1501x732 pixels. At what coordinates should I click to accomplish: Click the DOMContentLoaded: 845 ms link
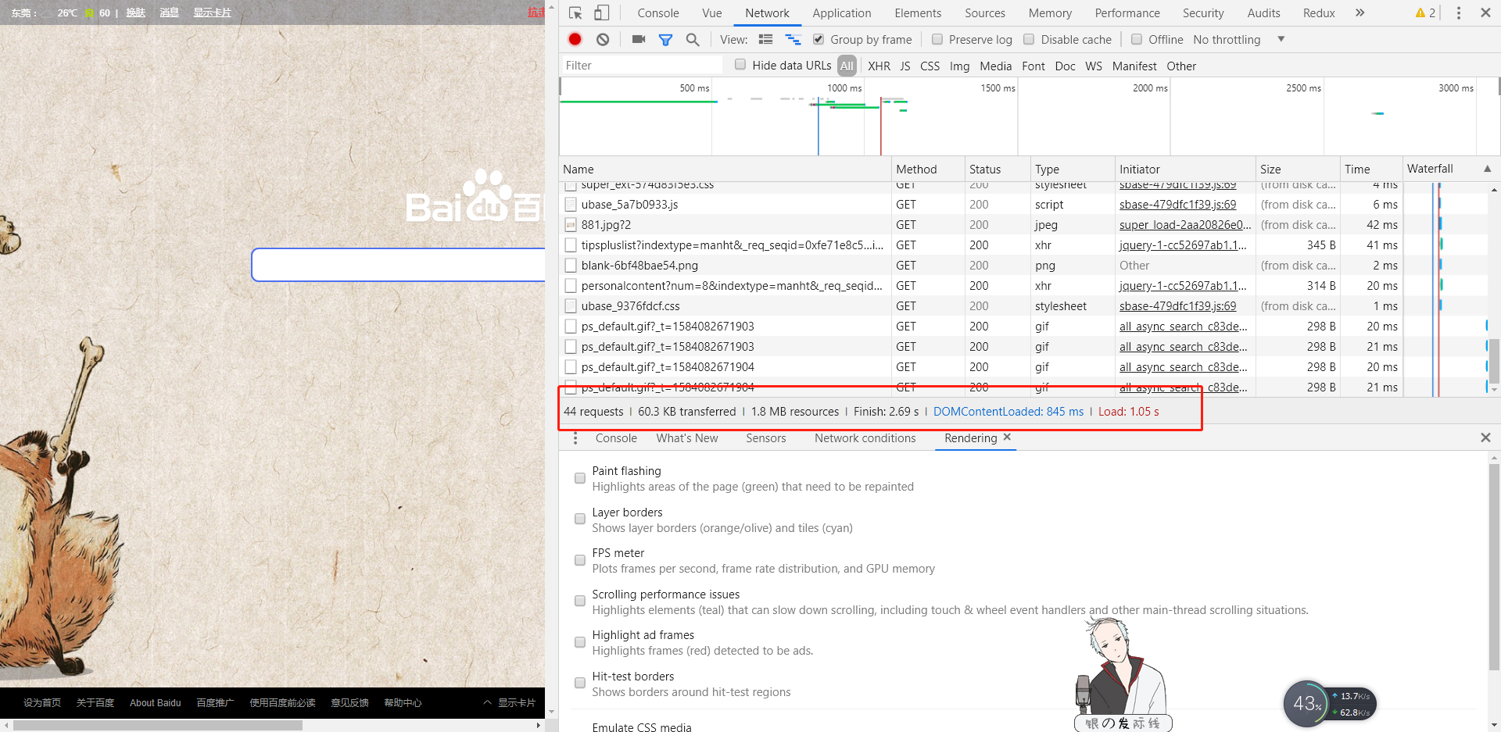coord(1008,411)
